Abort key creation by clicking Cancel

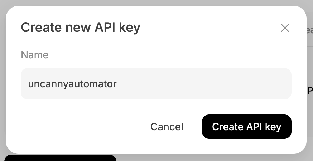point(167,127)
